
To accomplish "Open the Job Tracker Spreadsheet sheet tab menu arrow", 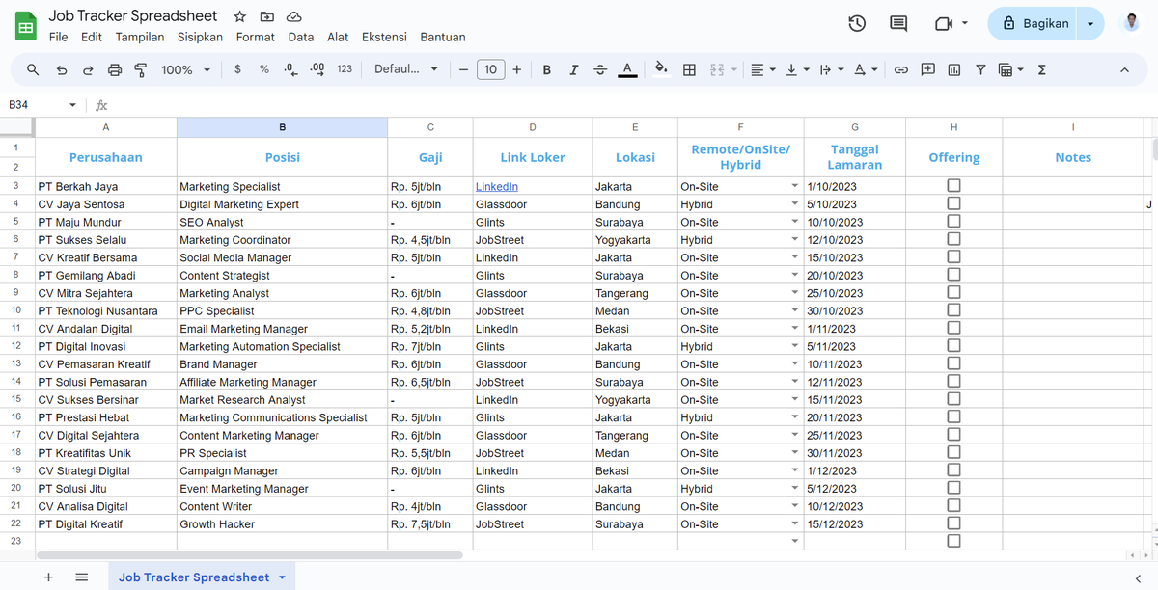I will click(282, 577).
